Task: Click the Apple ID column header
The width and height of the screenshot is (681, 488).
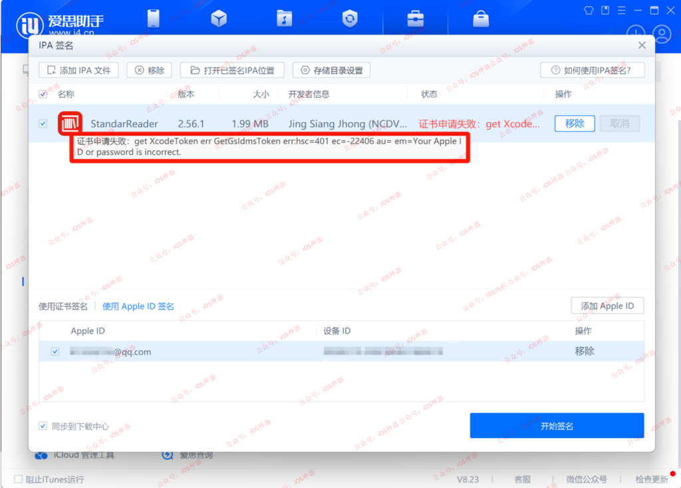Action: coord(88,331)
